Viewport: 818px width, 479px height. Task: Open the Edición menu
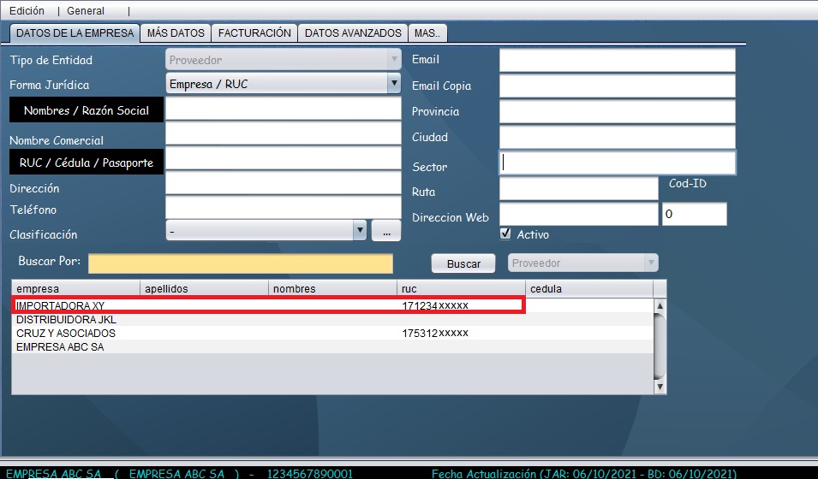click(x=27, y=11)
